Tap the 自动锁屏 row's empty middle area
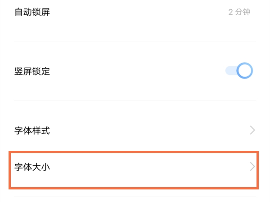Viewport: 270px width, 202px height. (x=135, y=12)
